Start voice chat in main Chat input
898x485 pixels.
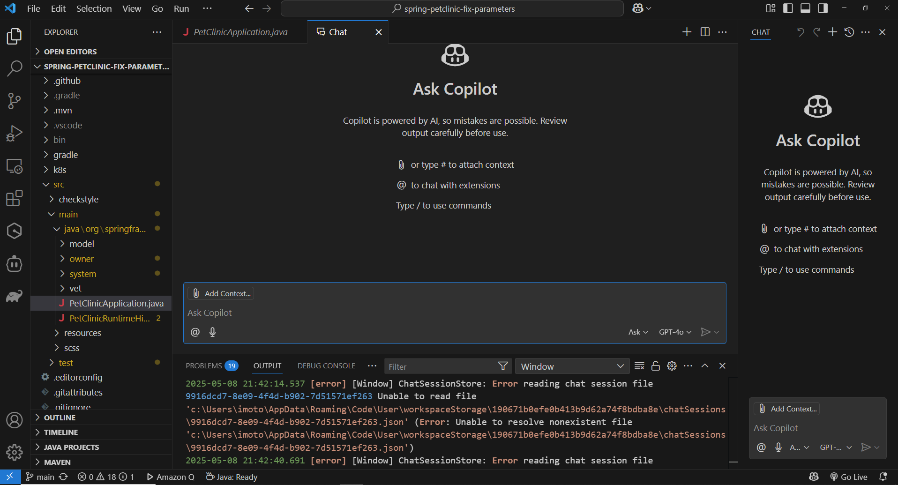[x=212, y=332]
